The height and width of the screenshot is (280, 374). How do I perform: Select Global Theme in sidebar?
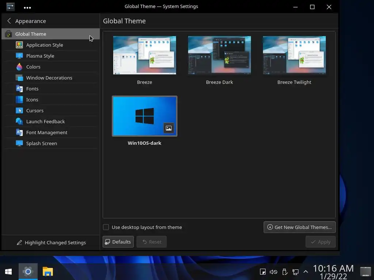click(50, 34)
